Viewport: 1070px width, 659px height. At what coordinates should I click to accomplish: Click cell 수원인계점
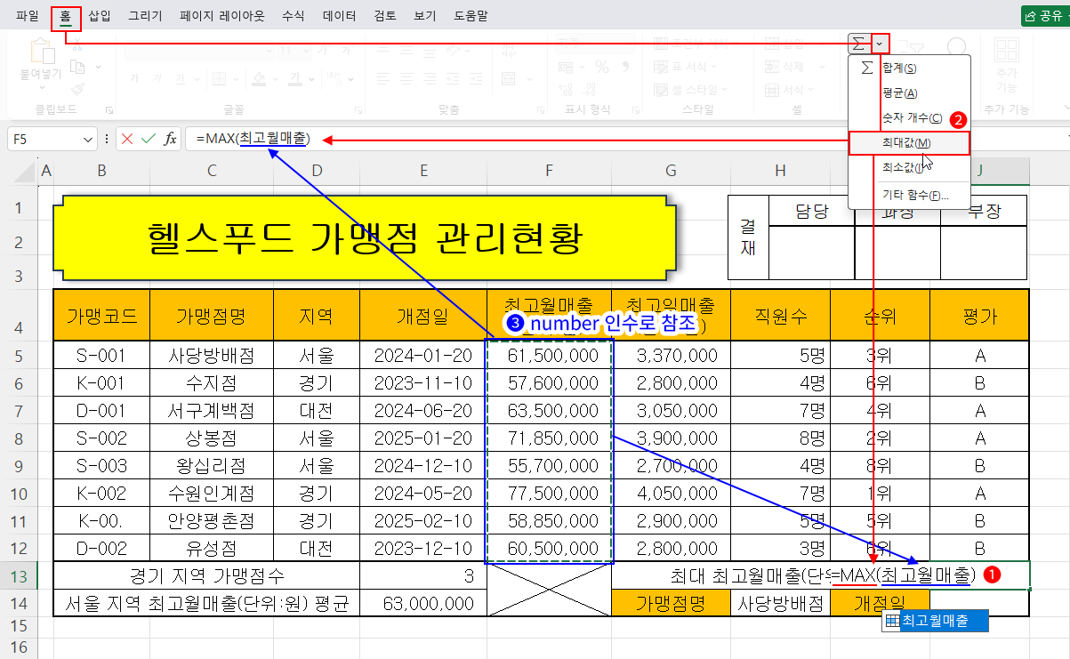tap(212, 494)
